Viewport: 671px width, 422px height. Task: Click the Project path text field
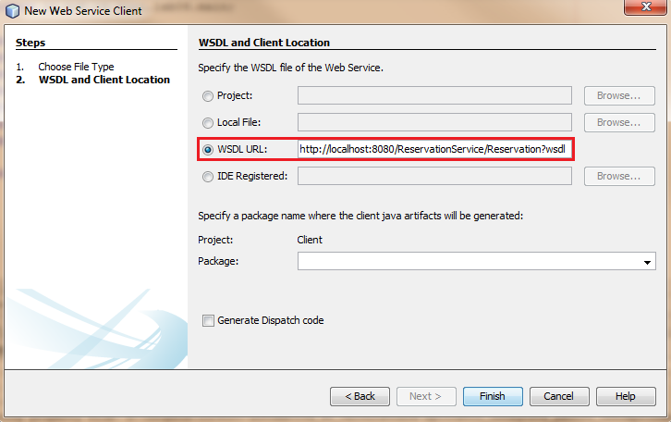click(x=434, y=95)
